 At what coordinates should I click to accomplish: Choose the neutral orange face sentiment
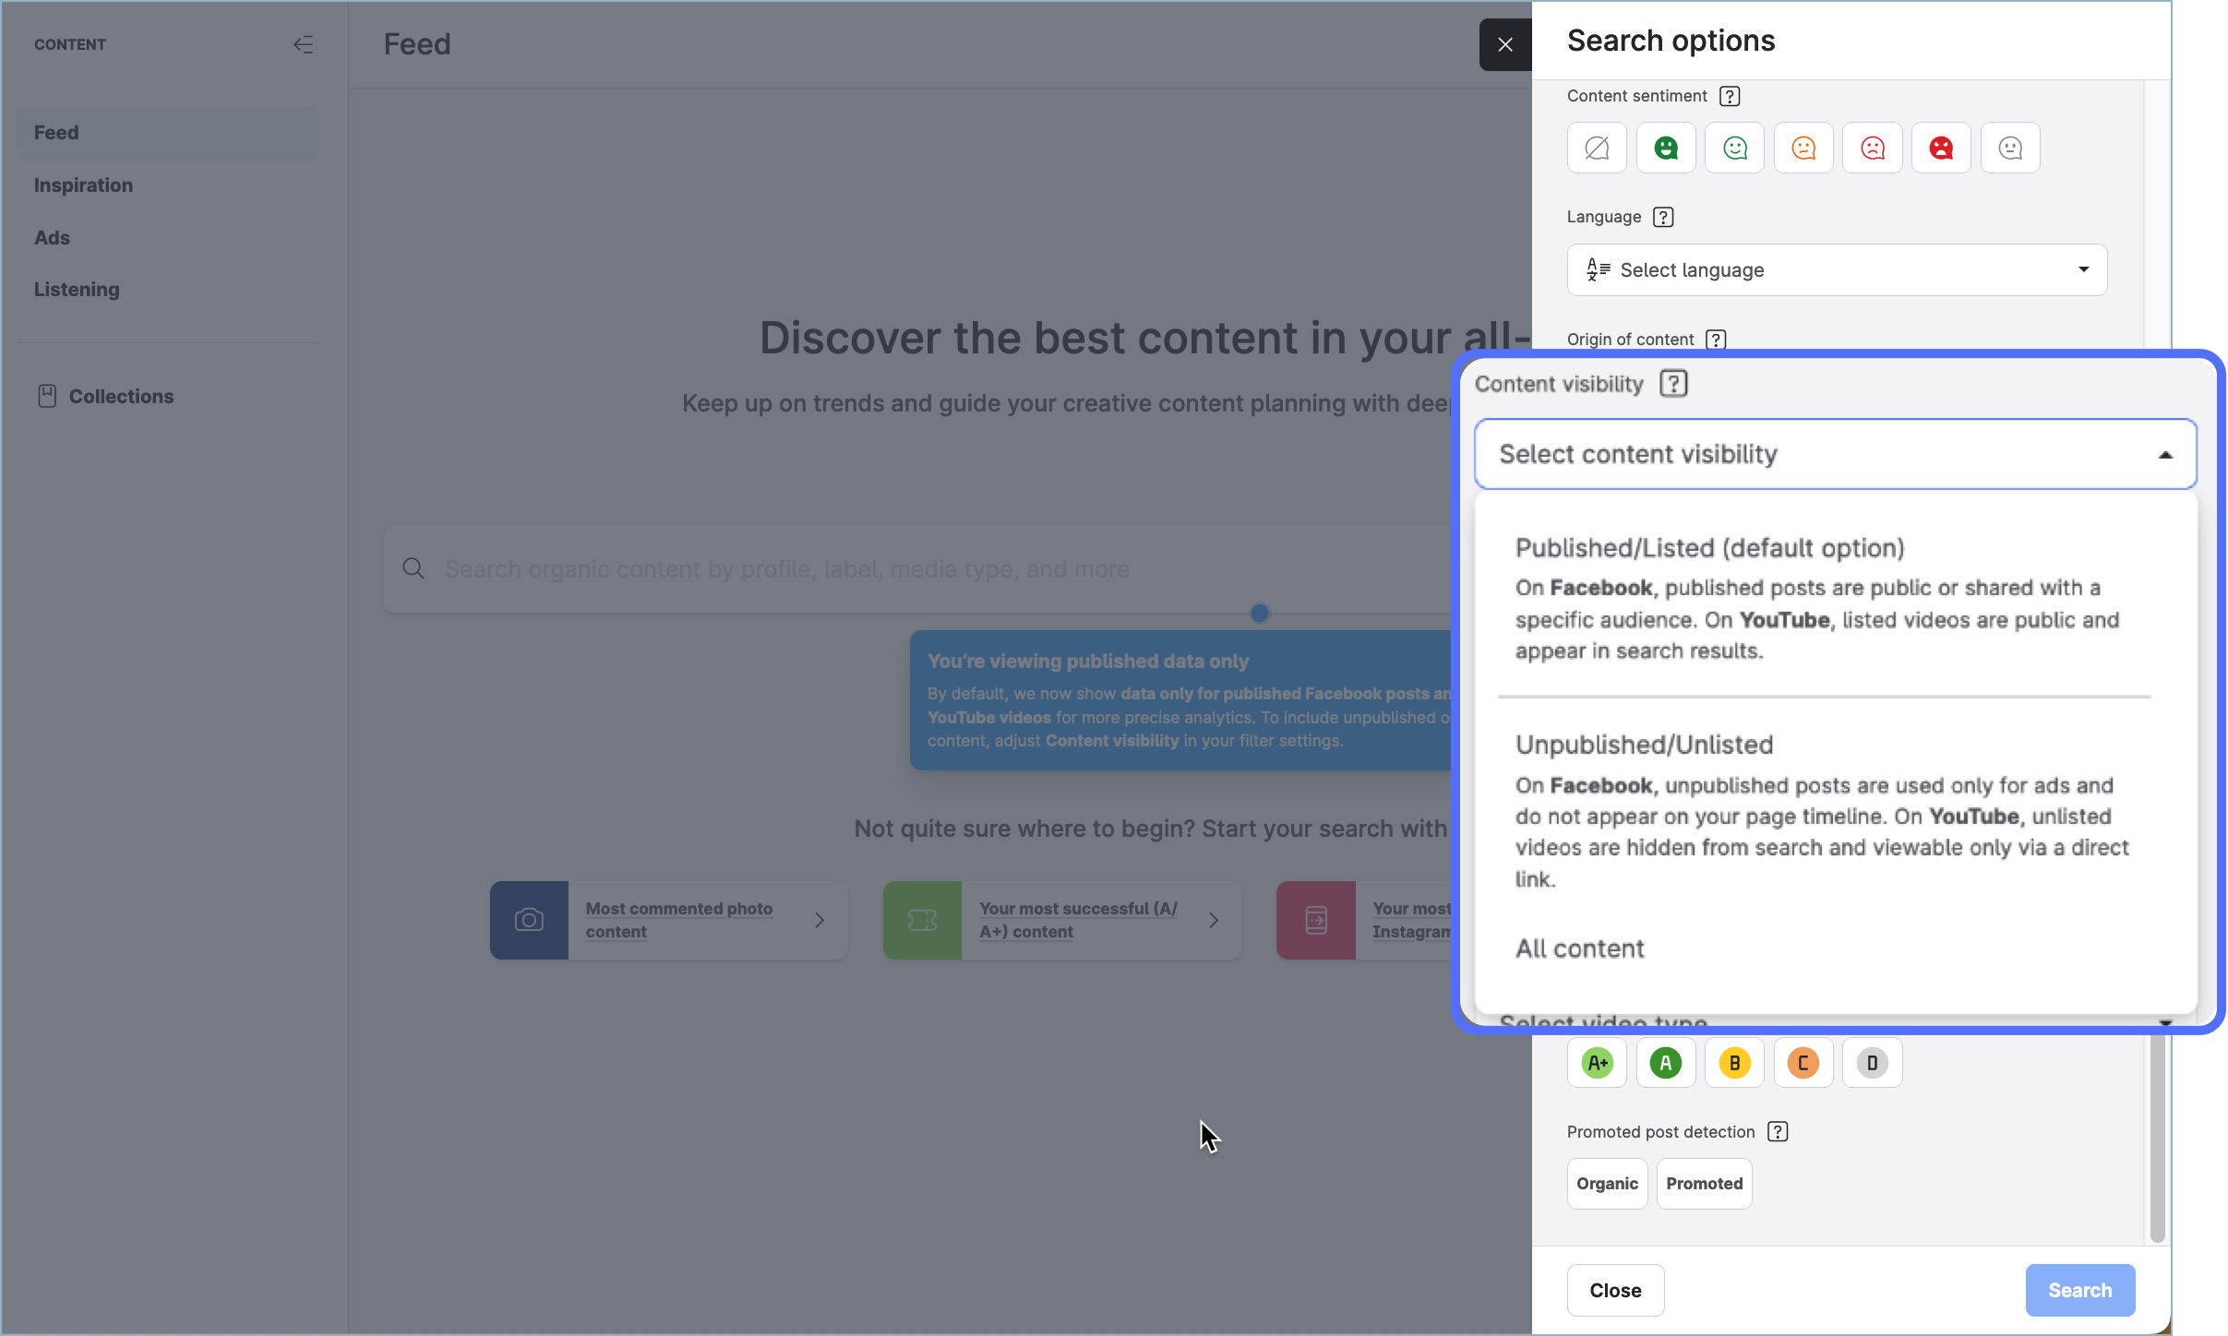click(x=1803, y=148)
